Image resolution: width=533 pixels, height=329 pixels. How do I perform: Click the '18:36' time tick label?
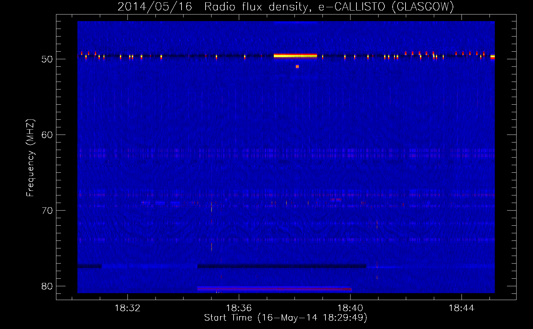coord(238,308)
